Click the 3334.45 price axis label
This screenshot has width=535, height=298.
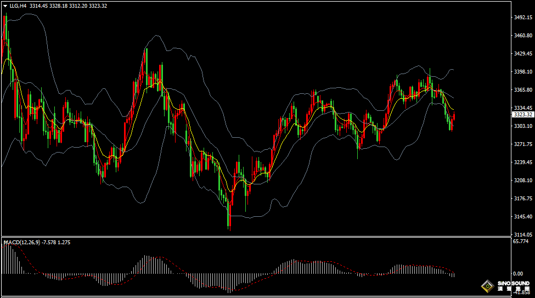coord(523,108)
